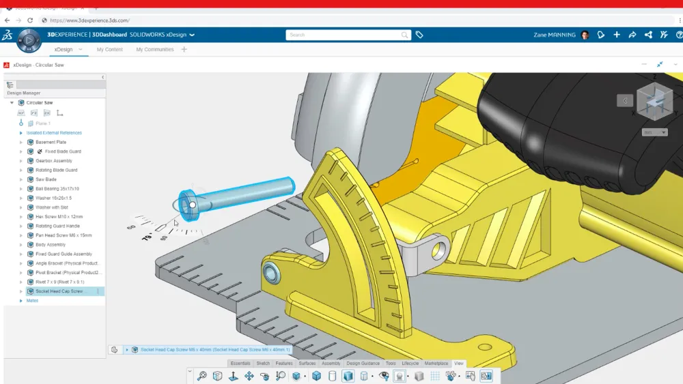Open the Lifecycle tab
The image size is (683, 384).
410,363
